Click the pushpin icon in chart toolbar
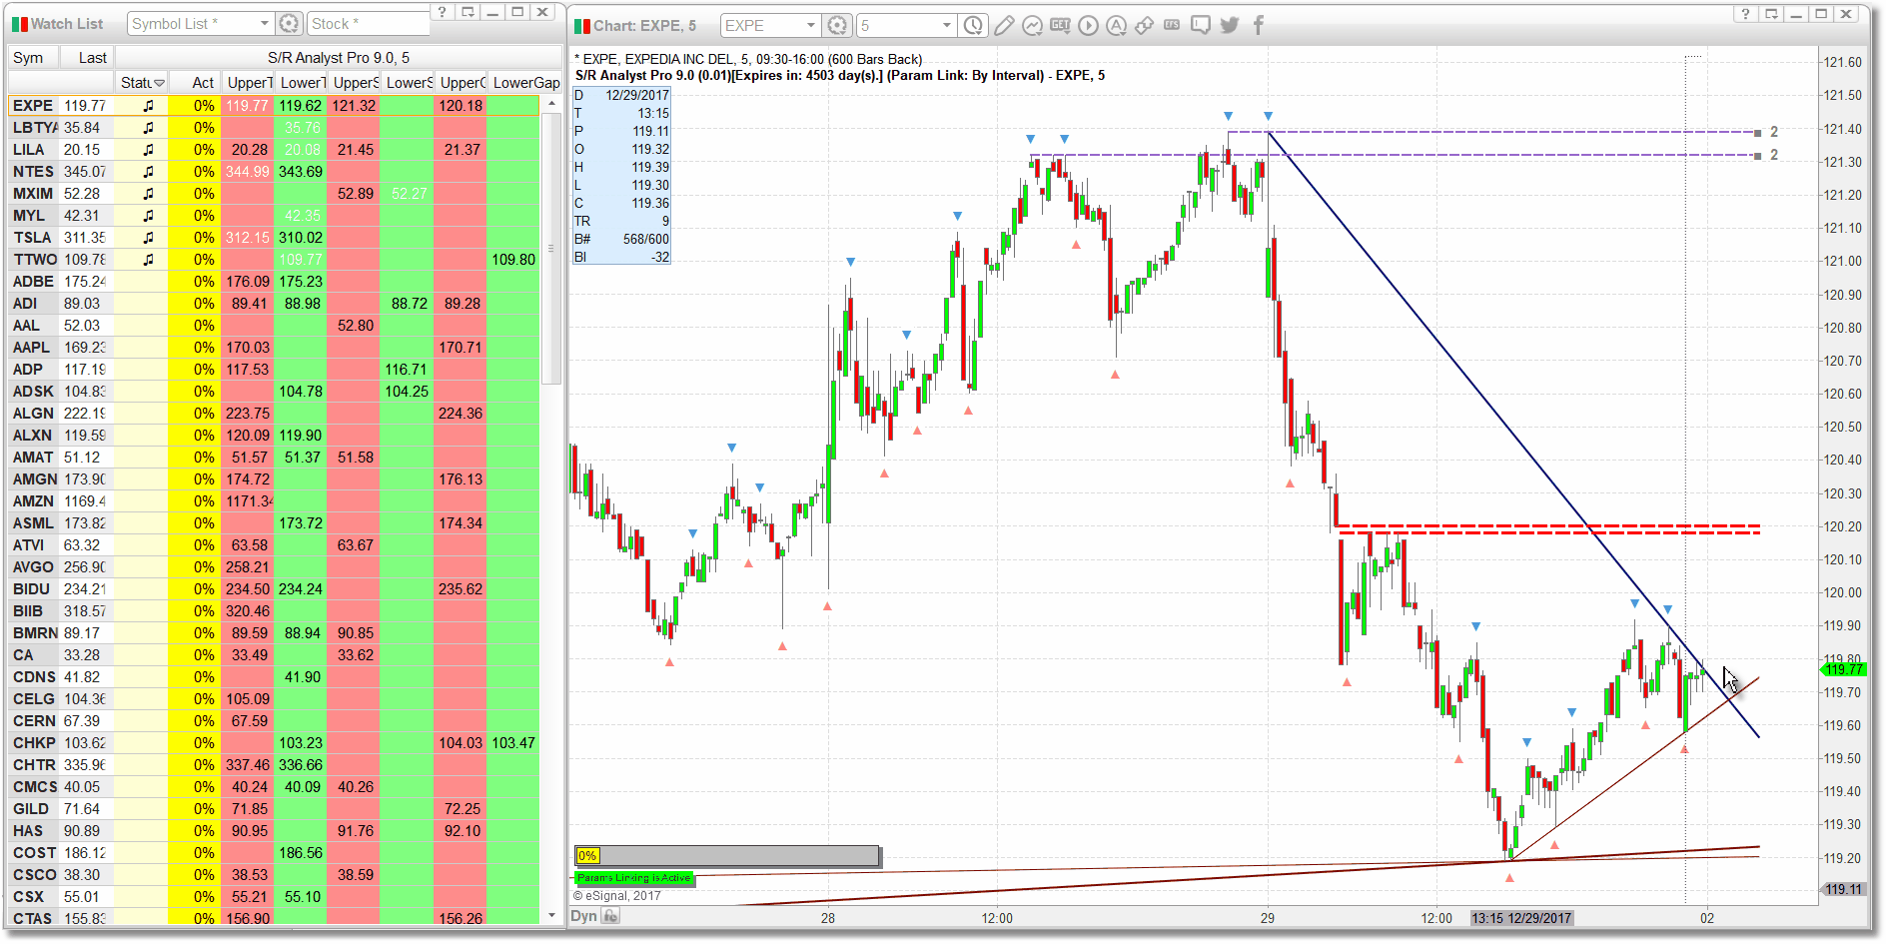This screenshot has height=944, width=1886. point(1144,25)
